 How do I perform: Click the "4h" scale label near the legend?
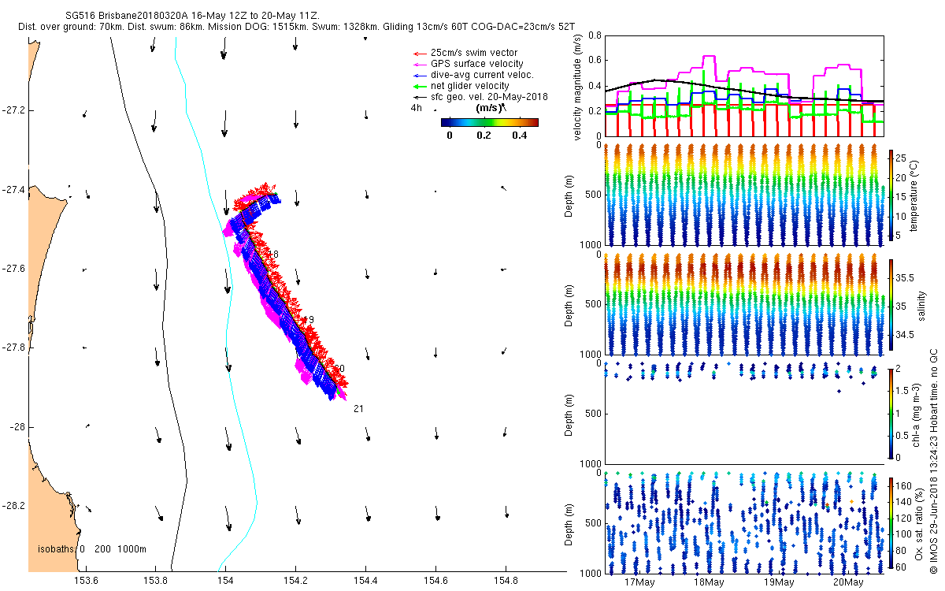417,108
